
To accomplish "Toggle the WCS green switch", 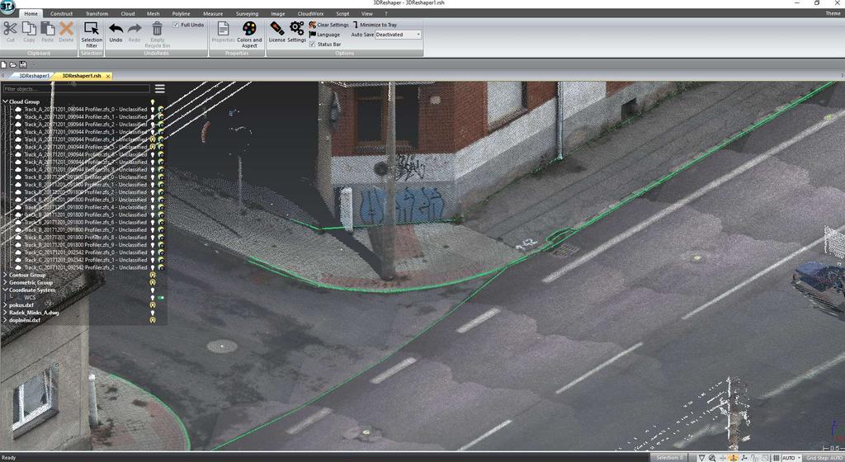I will tap(161, 297).
